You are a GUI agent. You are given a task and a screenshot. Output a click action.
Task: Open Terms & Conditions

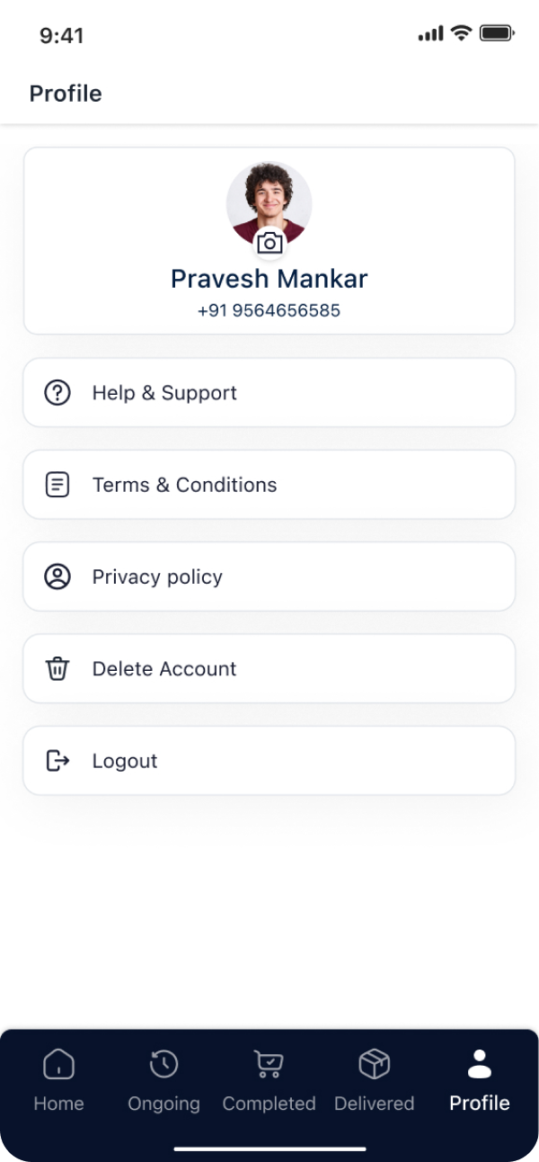click(269, 485)
